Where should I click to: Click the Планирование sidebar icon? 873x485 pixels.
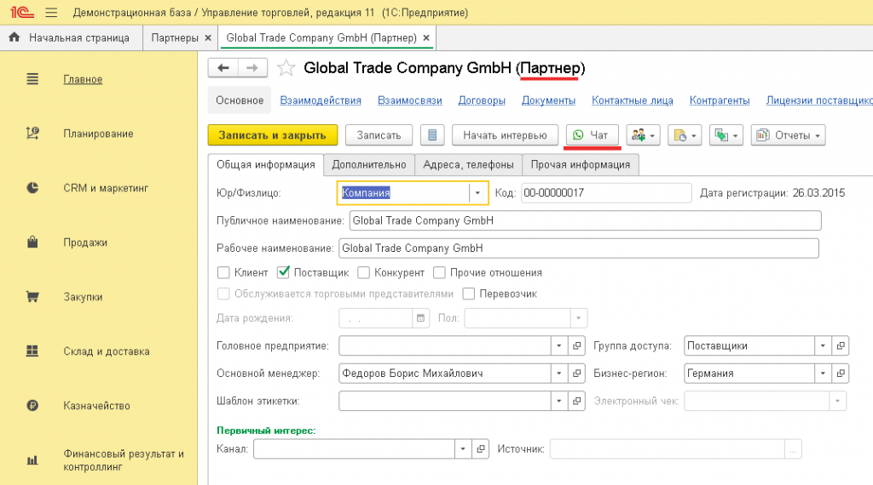(32, 134)
